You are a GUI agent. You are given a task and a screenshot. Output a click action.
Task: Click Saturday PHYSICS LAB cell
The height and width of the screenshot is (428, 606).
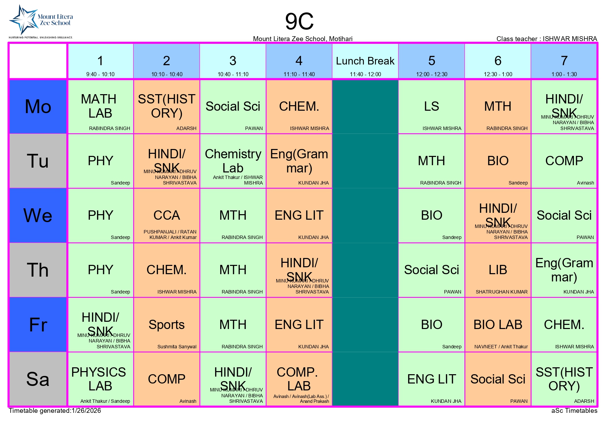click(100, 379)
